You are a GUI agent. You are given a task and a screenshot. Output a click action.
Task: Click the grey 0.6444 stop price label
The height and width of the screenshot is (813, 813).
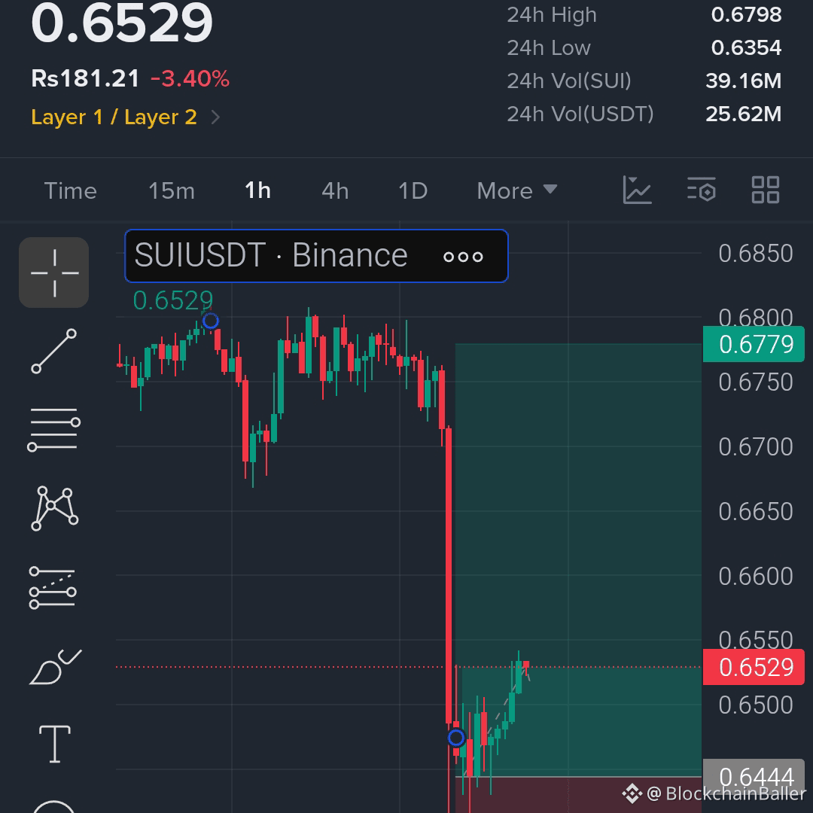tap(754, 776)
